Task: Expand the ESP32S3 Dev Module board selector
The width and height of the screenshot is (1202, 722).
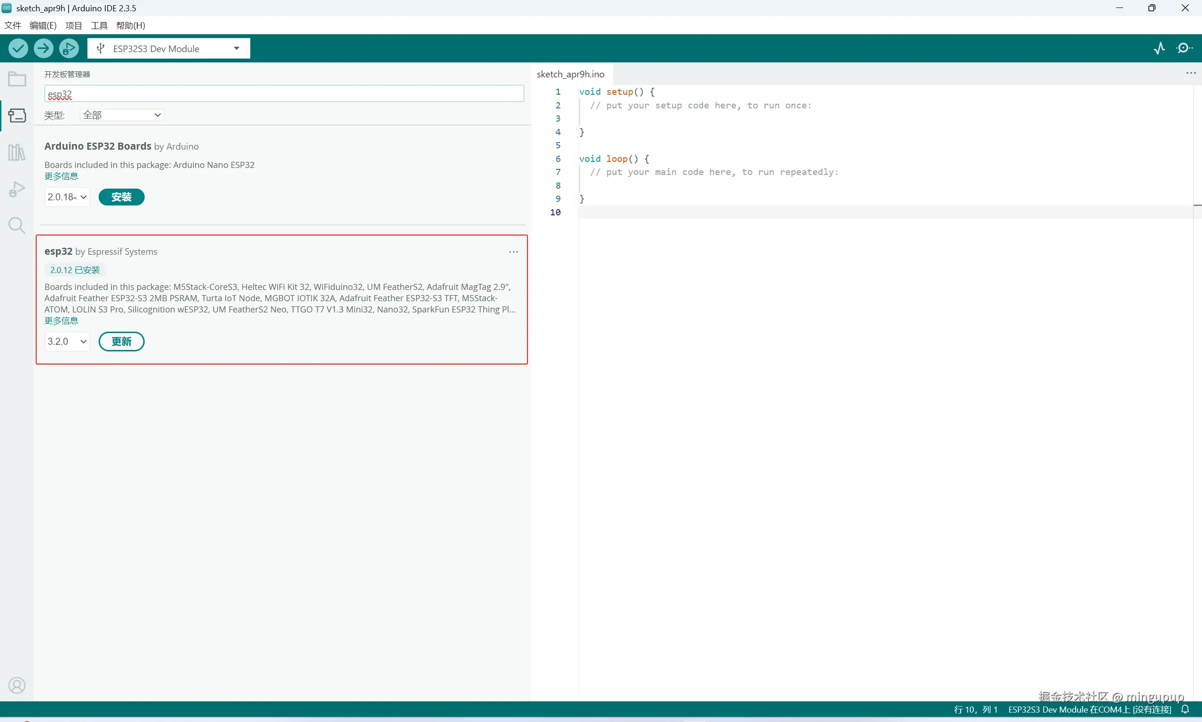Action: tap(169, 49)
